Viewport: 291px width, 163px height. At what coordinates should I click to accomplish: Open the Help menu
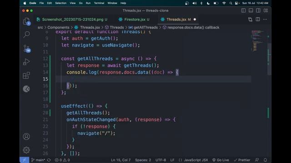123,3
